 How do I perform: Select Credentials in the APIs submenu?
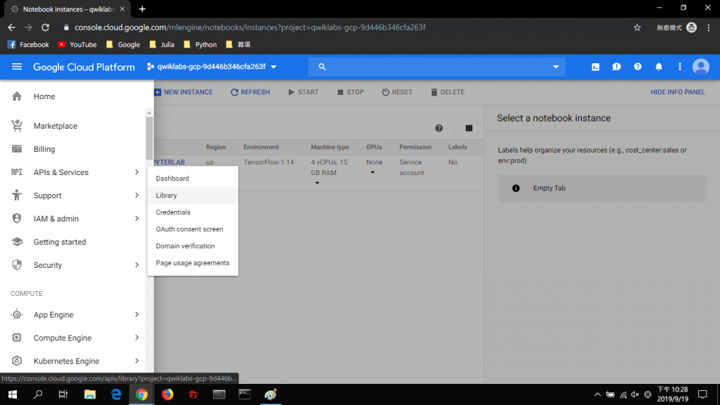coord(193,212)
